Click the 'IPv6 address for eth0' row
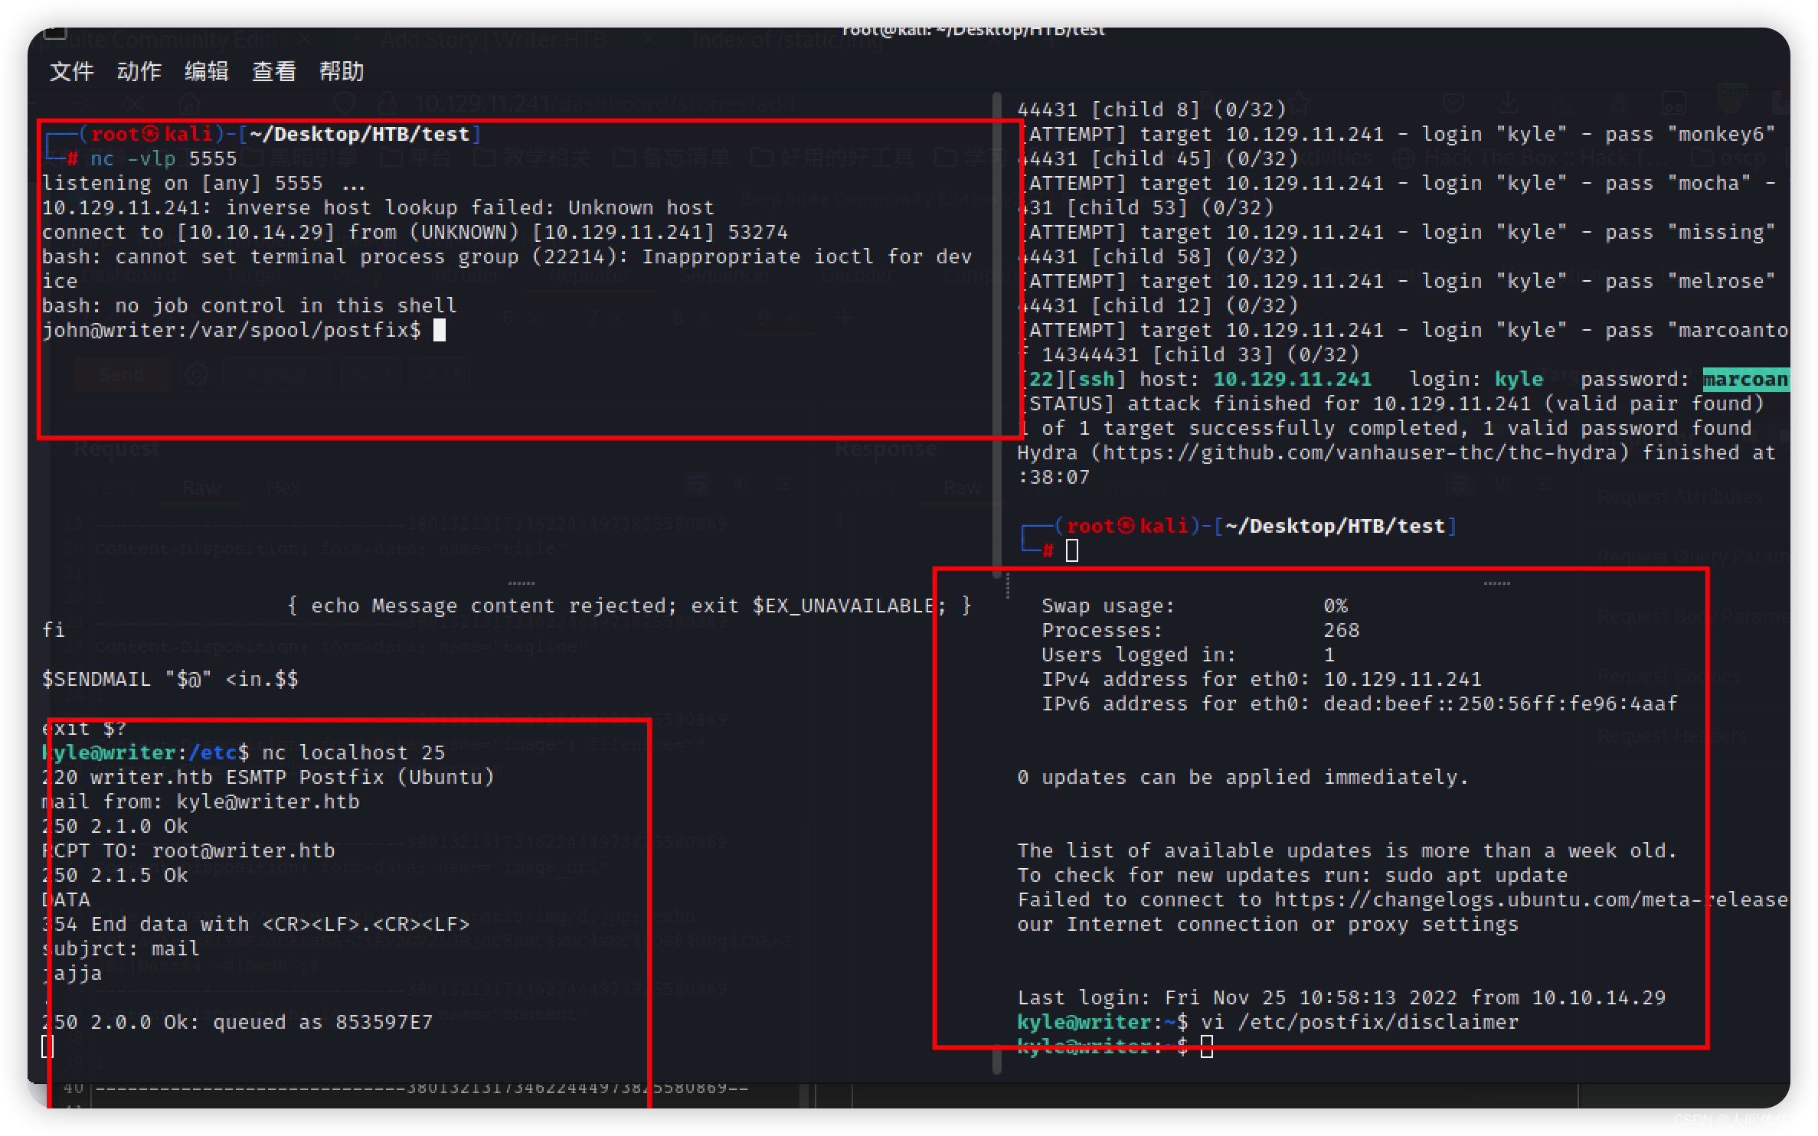Viewport: 1818px width, 1136px height. pos(1359,703)
